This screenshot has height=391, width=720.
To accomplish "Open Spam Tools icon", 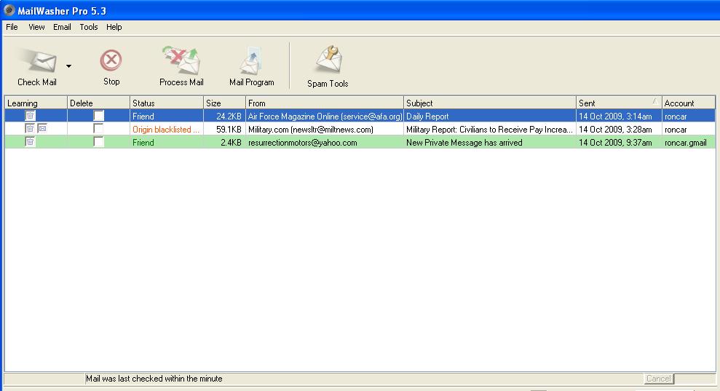I will (329, 59).
